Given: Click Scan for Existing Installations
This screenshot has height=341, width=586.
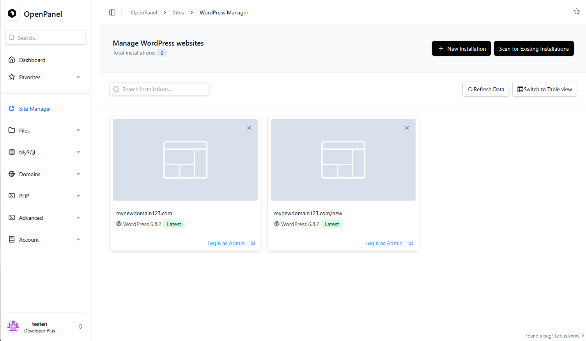Looking at the screenshot, I should pyautogui.click(x=534, y=48).
